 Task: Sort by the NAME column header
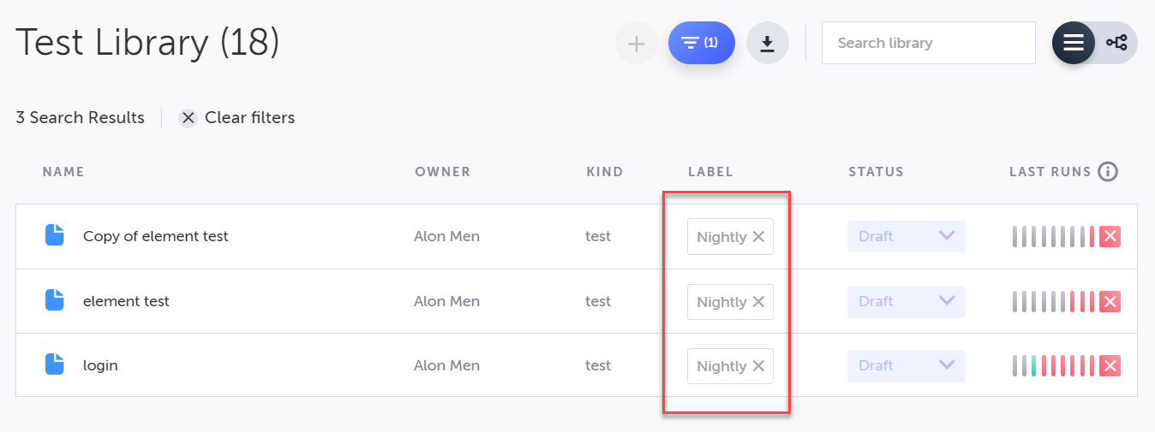[63, 172]
